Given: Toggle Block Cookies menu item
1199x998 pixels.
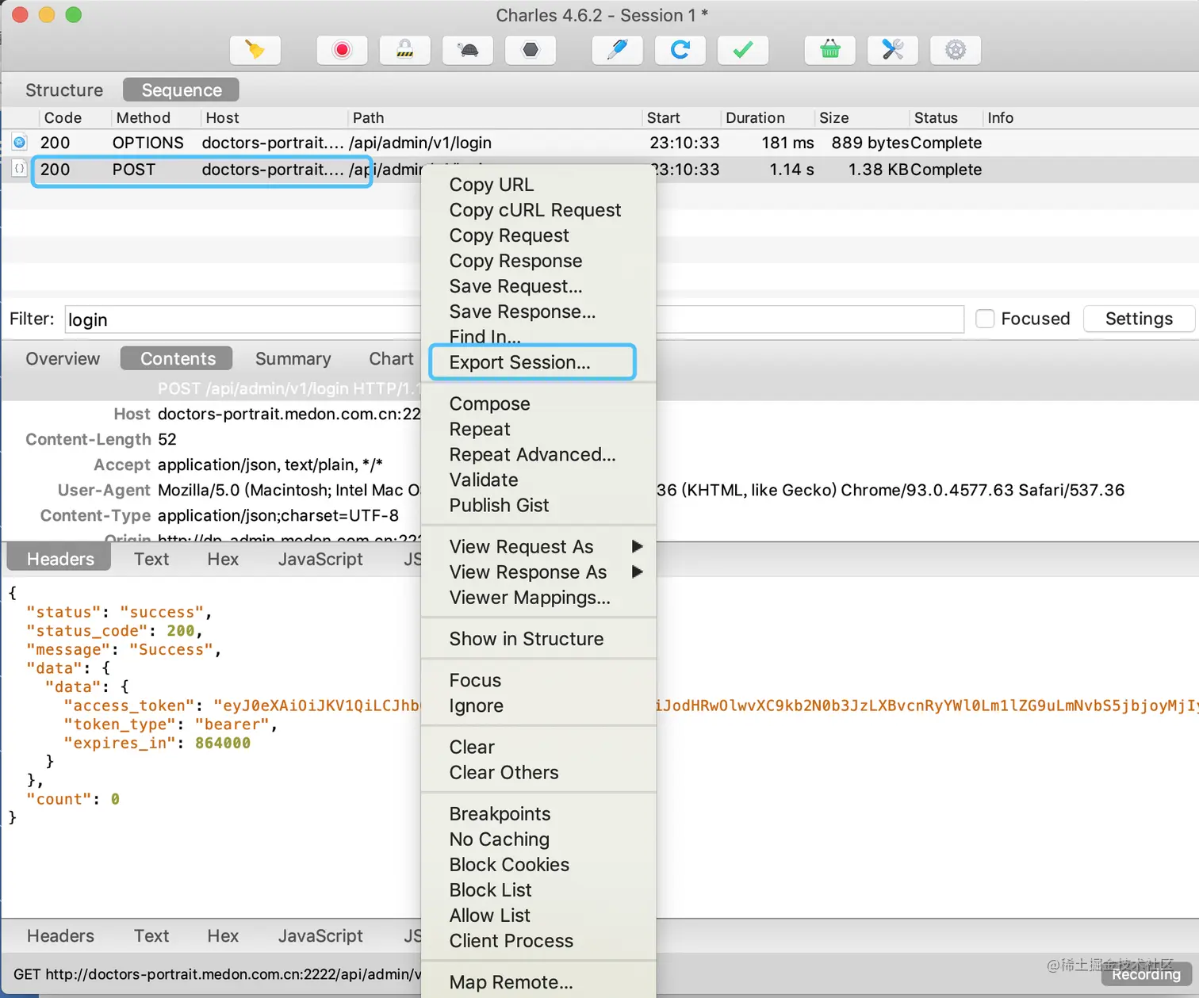Looking at the screenshot, I should (510, 864).
